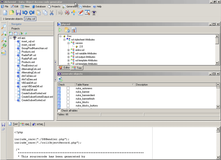
Task: Open a file with the folder icon
Action: coord(11,13)
